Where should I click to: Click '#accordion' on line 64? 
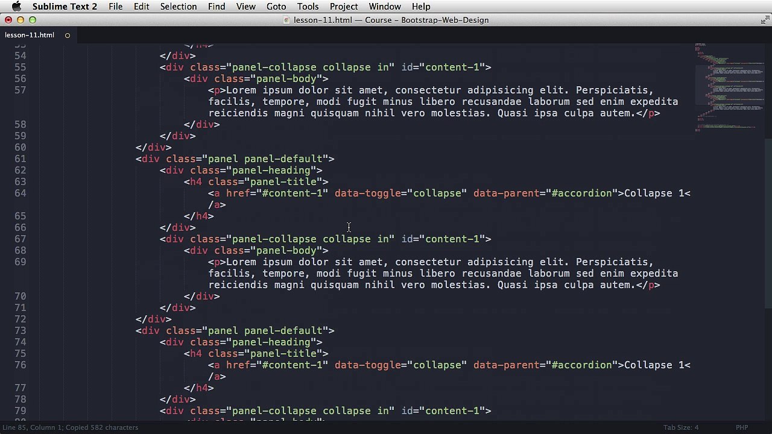tap(581, 193)
